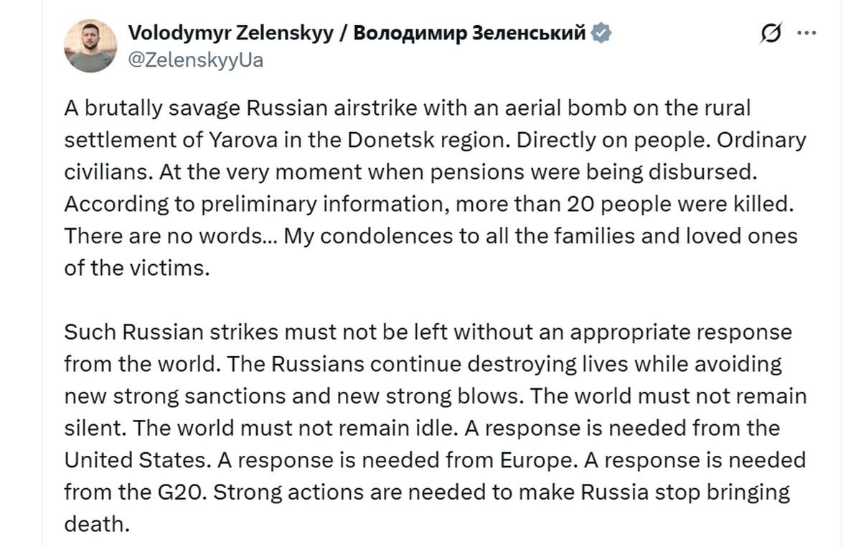Open Zelenskyy's profile avatar photo
The height and width of the screenshot is (547, 861).
[x=90, y=45]
